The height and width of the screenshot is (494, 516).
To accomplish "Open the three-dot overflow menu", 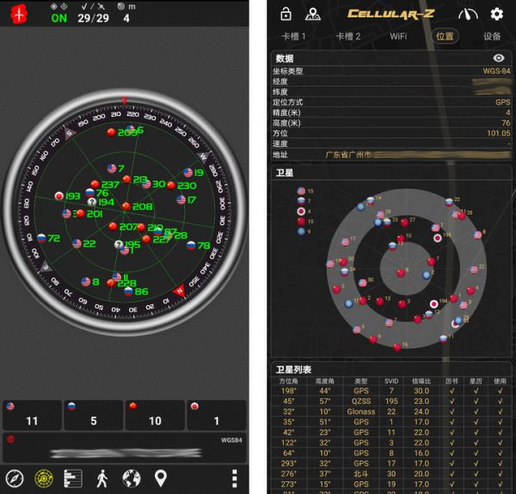I will [x=234, y=478].
